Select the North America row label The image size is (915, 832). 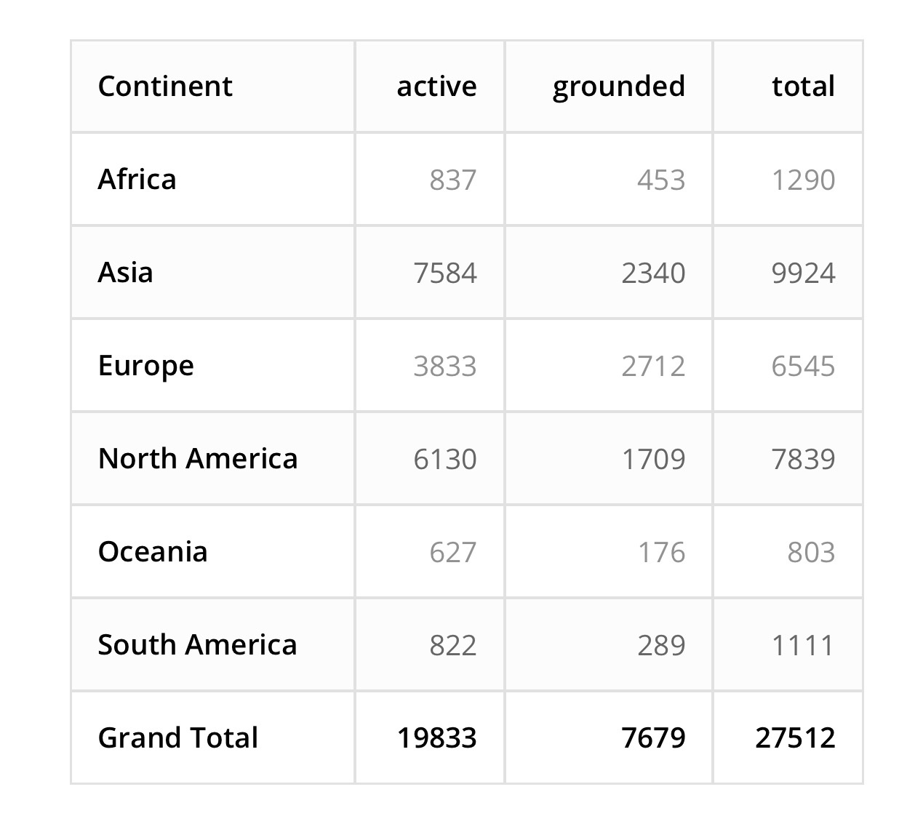(x=198, y=459)
